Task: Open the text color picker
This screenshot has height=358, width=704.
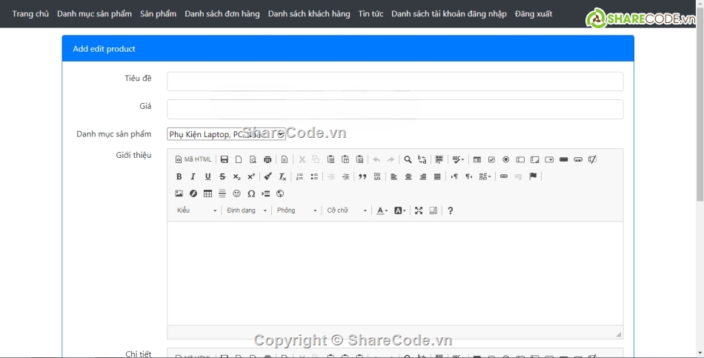Action: 382,211
